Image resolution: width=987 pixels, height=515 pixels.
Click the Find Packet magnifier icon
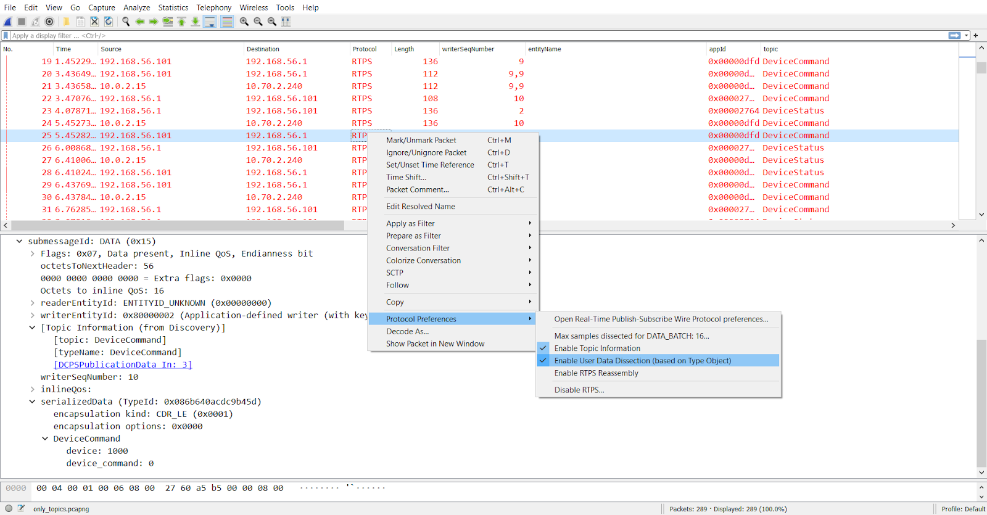tap(126, 22)
